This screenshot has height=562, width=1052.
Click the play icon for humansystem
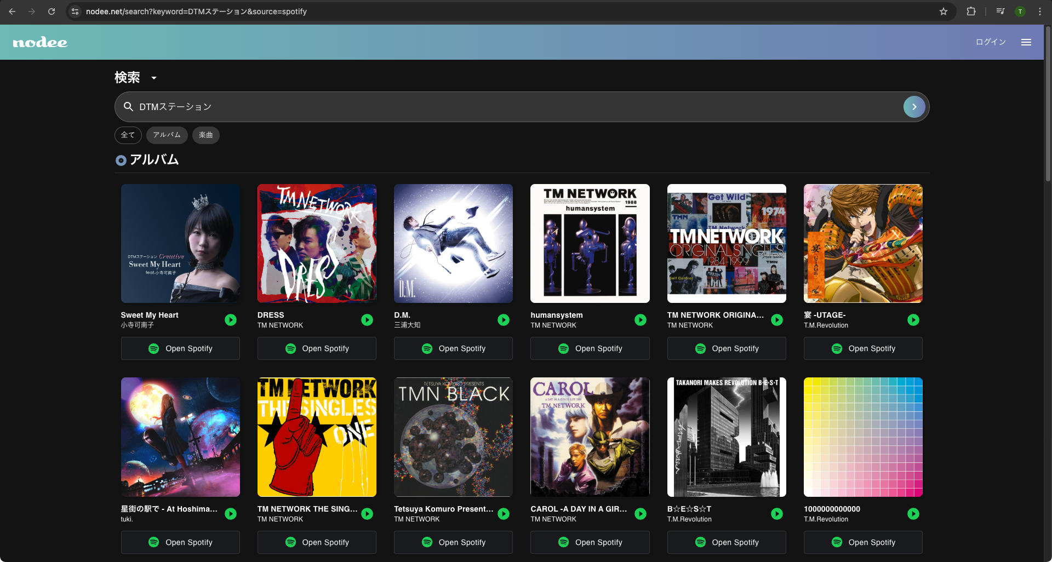pos(640,320)
